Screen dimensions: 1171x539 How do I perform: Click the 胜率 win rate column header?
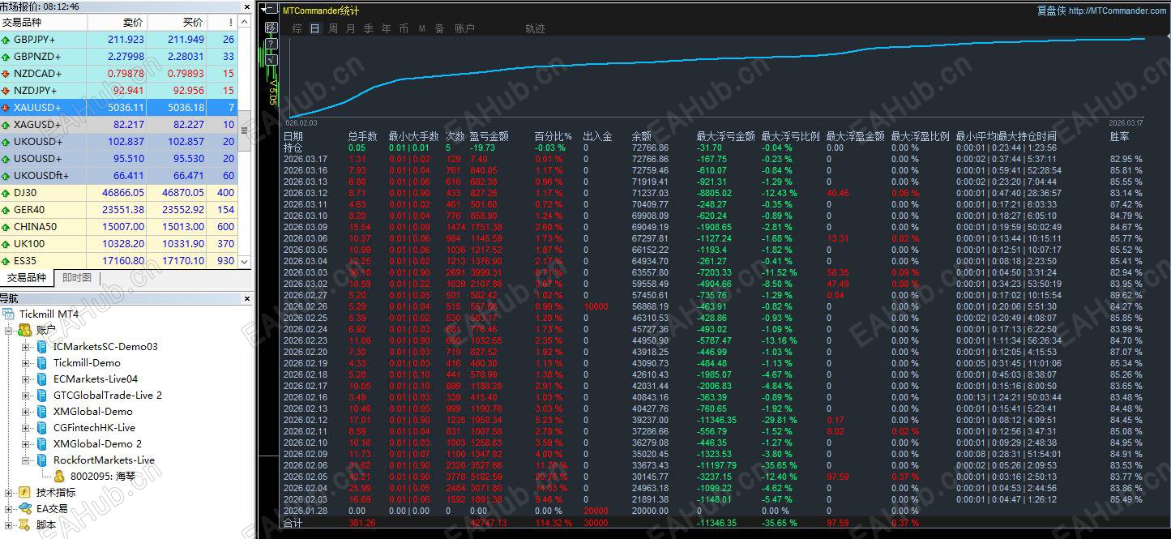1120,136
